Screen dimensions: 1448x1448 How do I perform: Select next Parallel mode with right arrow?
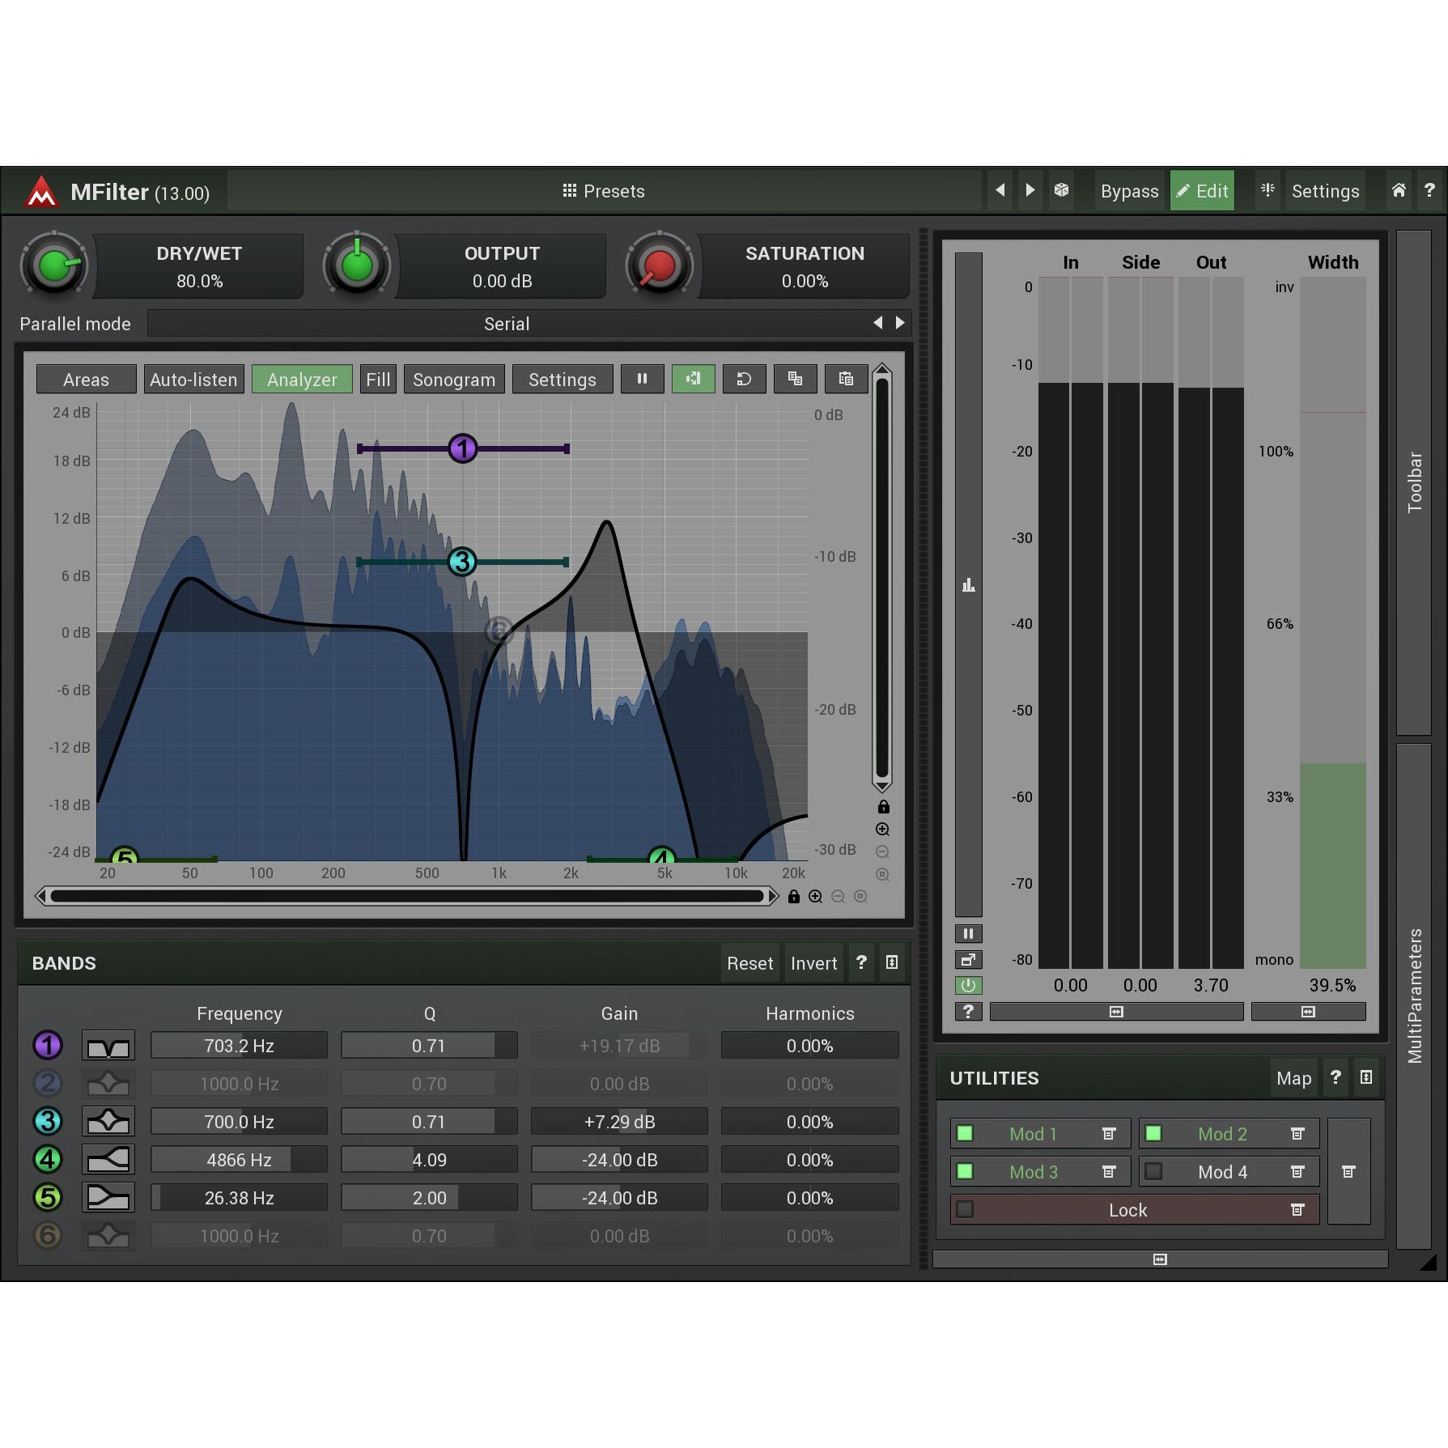(900, 323)
